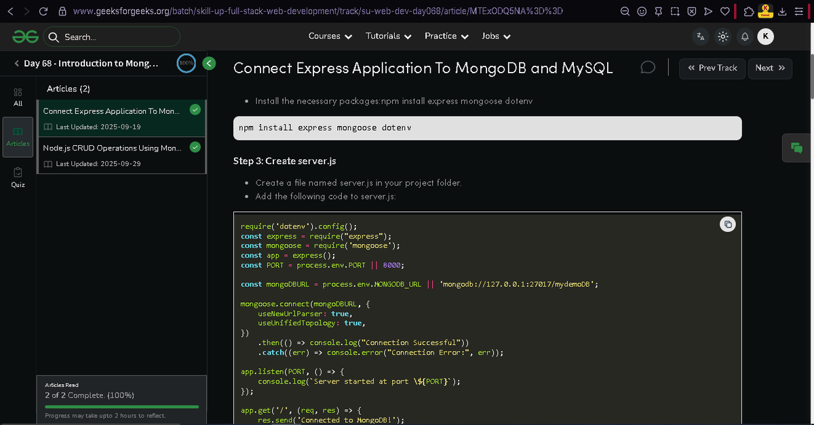The height and width of the screenshot is (425, 814).
Task: Select the Articles sidebar tab
Action: (x=18, y=136)
